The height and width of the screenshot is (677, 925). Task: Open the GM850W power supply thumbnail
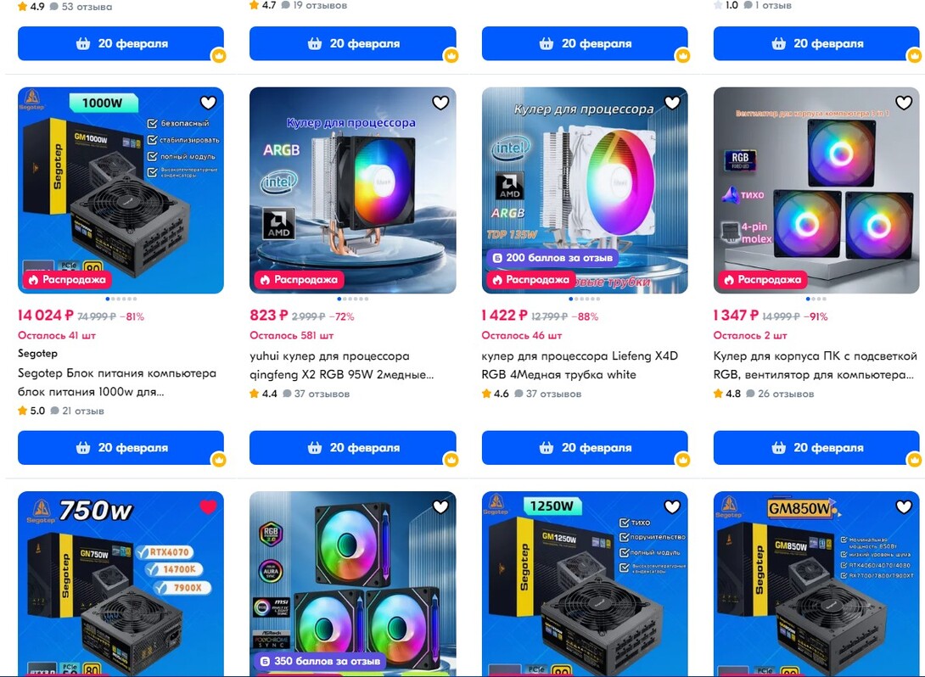pyautogui.click(x=816, y=584)
